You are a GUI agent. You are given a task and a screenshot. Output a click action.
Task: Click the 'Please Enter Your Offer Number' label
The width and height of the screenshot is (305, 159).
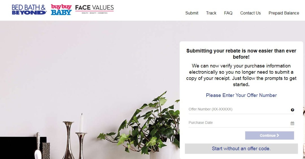(241, 95)
